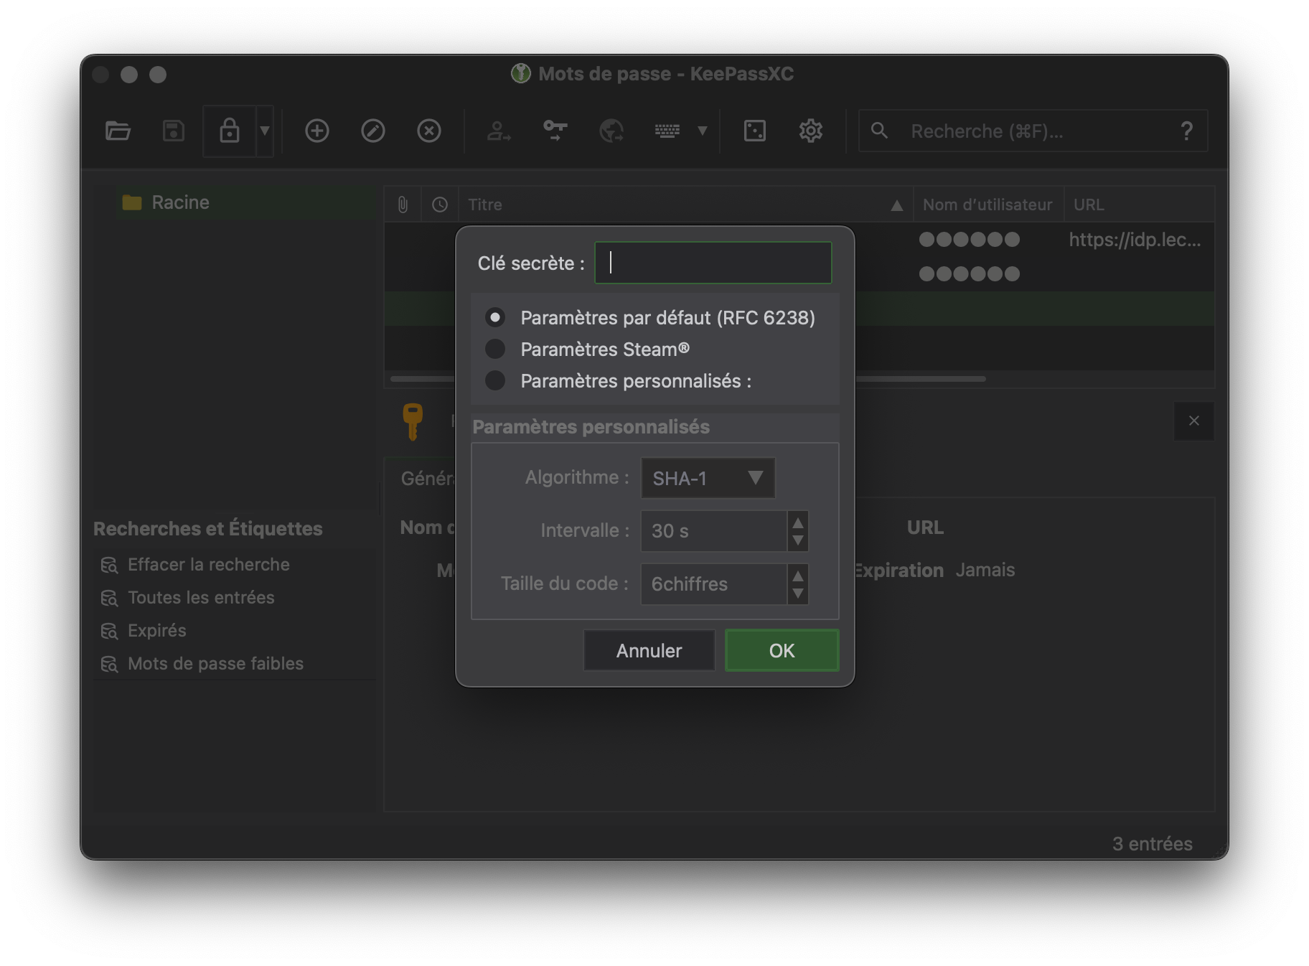Image resolution: width=1309 pixels, height=966 pixels.
Task: Sort by URL column header
Action: (1139, 205)
